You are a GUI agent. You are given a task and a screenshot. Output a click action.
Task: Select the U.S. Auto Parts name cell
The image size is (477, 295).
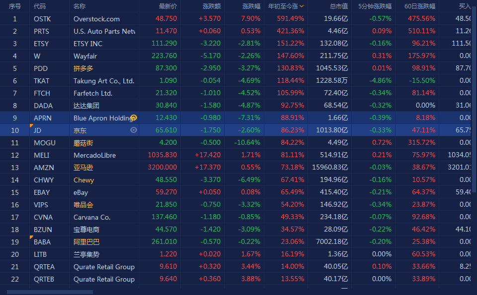(x=104, y=31)
